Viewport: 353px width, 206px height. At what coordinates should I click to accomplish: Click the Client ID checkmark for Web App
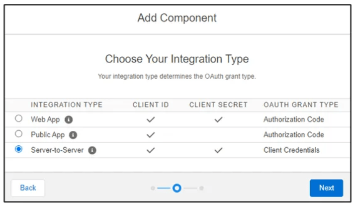tap(152, 119)
